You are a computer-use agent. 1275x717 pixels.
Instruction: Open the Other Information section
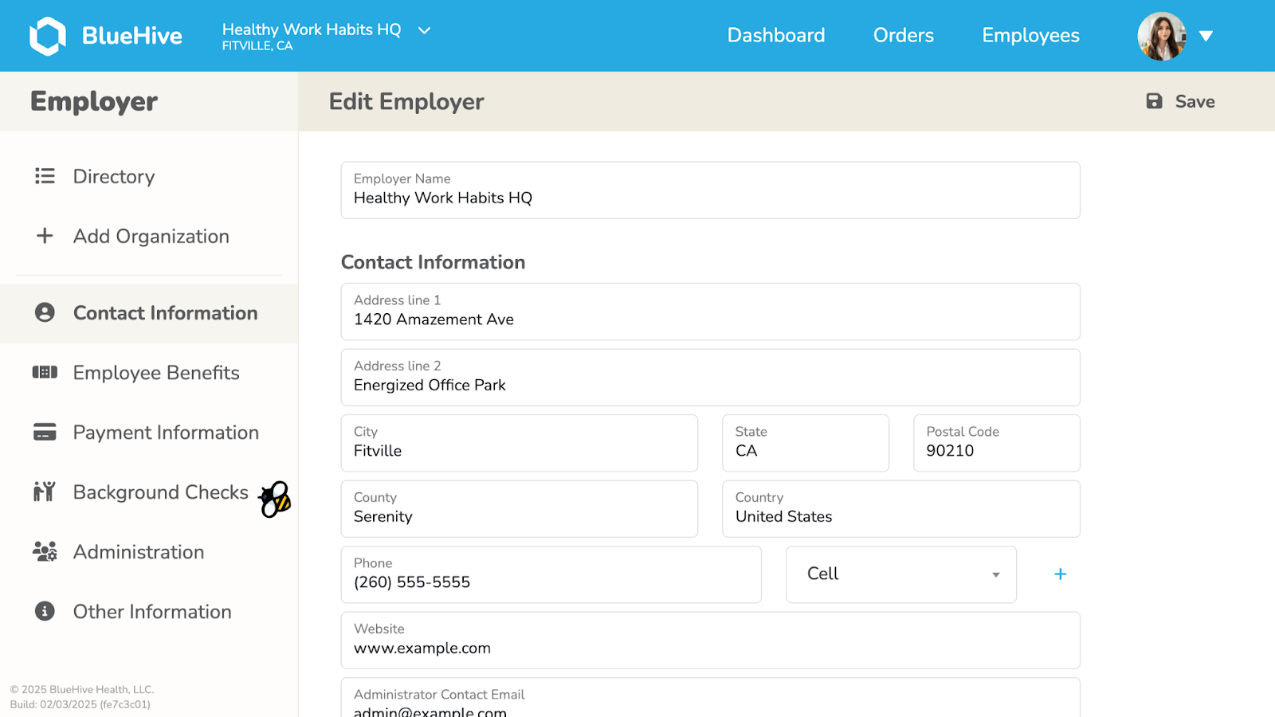pyautogui.click(x=149, y=612)
